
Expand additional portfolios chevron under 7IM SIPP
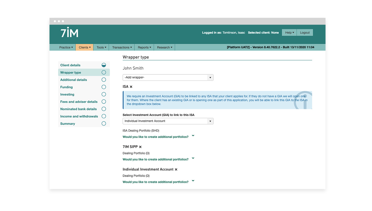click(x=193, y=158)
